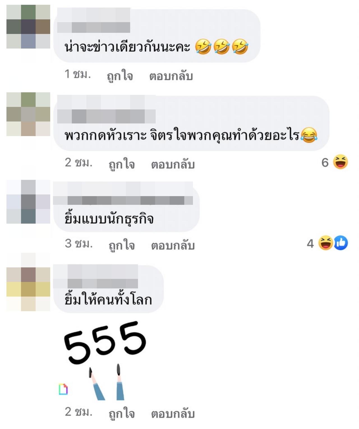Reply to the comment posted 1 ชม. ago
The height and width of the screenshot is (429, 359).
[171, 76]
